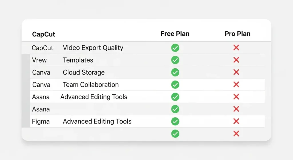The image size is (293, 160).
Task: Click the green checkmark for Team Collaboration
Action: point(175,85)
